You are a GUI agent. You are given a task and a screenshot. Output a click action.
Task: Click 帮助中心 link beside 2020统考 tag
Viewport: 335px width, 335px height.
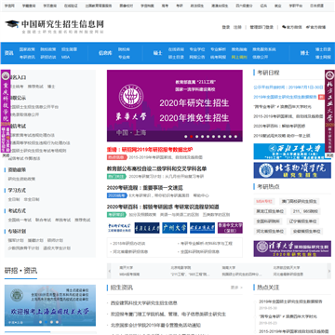(201, 195)
